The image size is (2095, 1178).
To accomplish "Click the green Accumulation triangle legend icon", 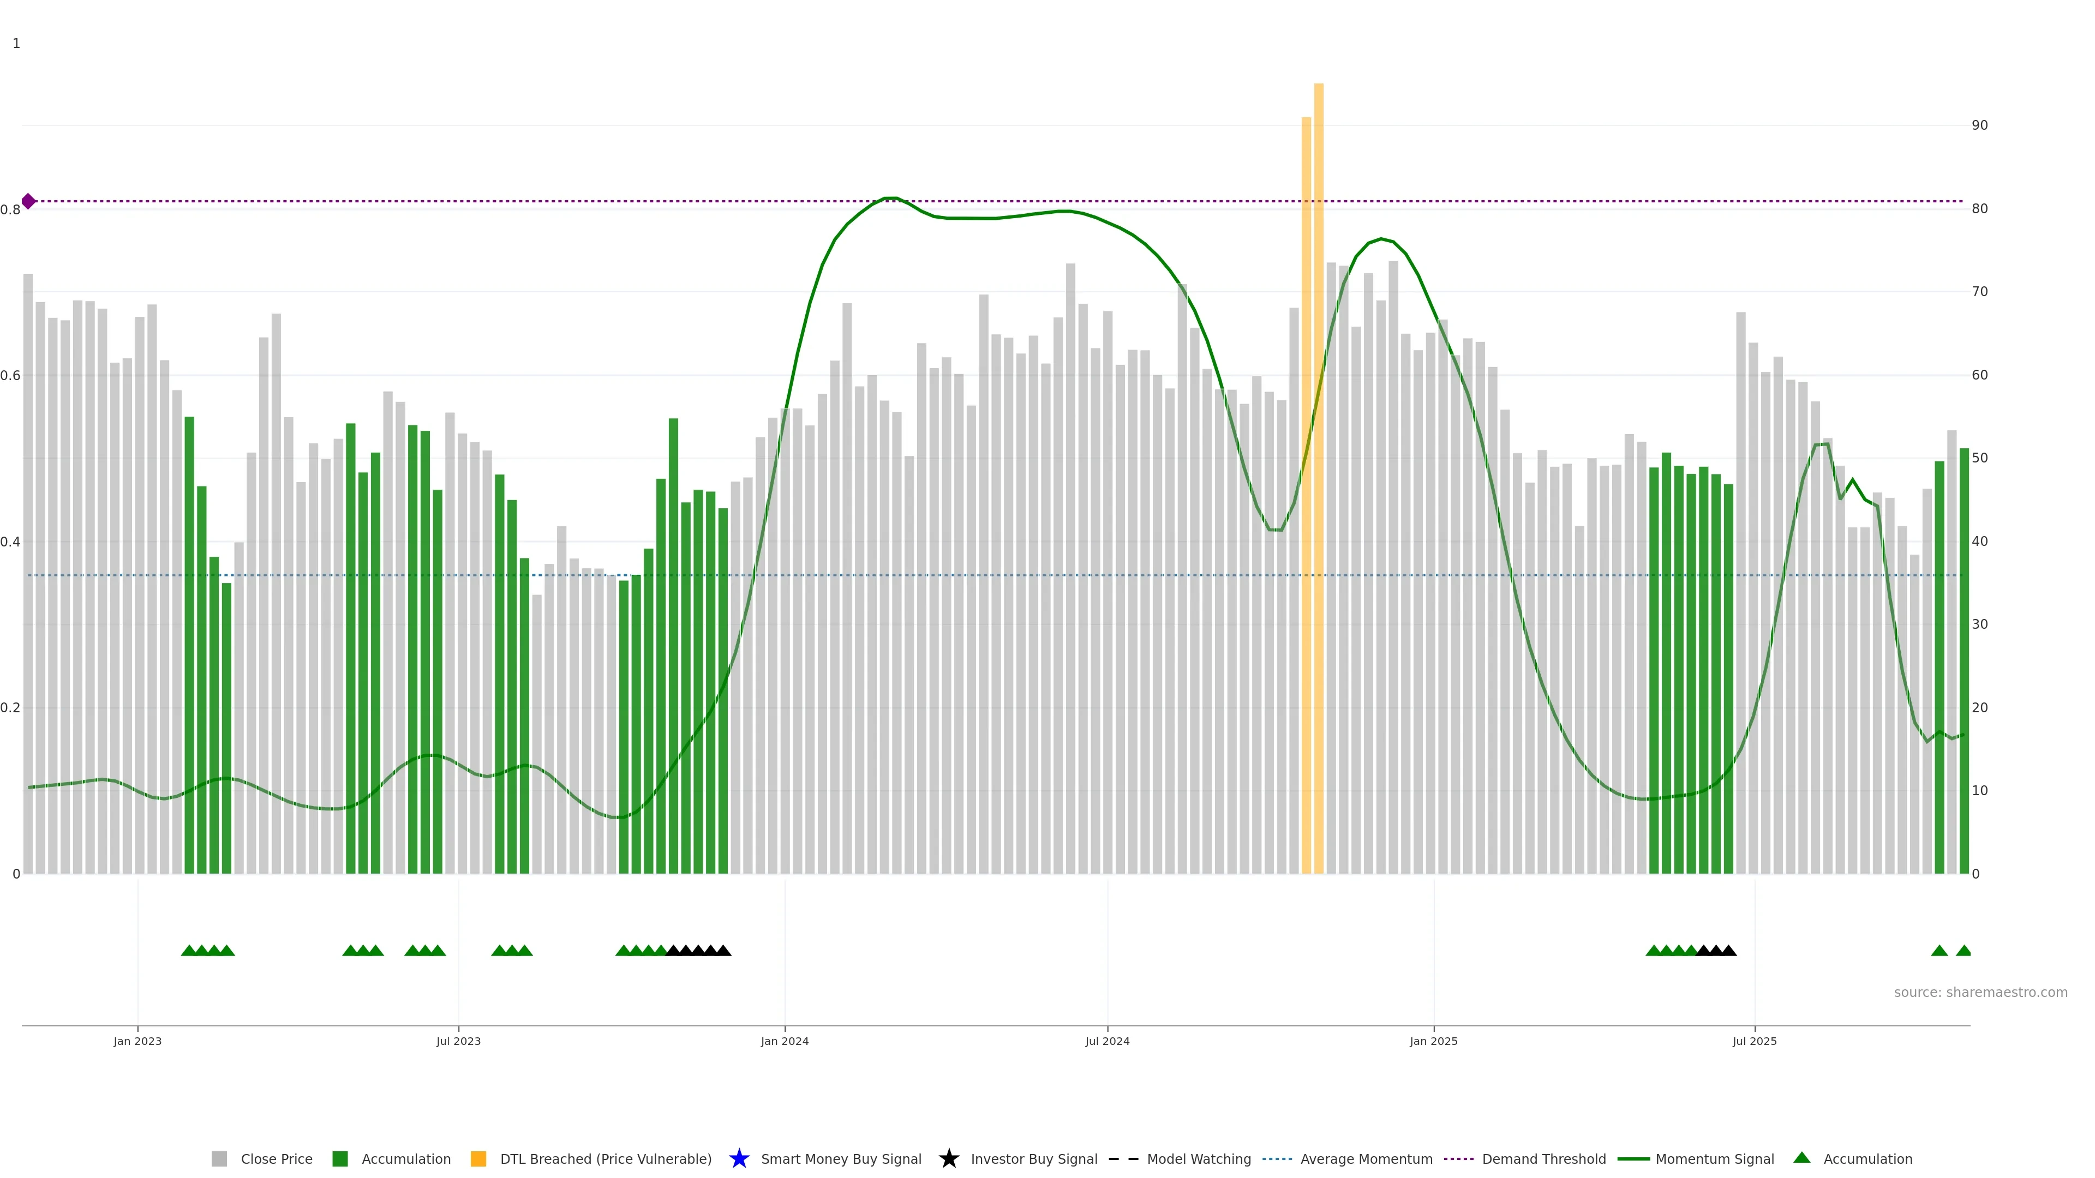I will [1801, 1158].
